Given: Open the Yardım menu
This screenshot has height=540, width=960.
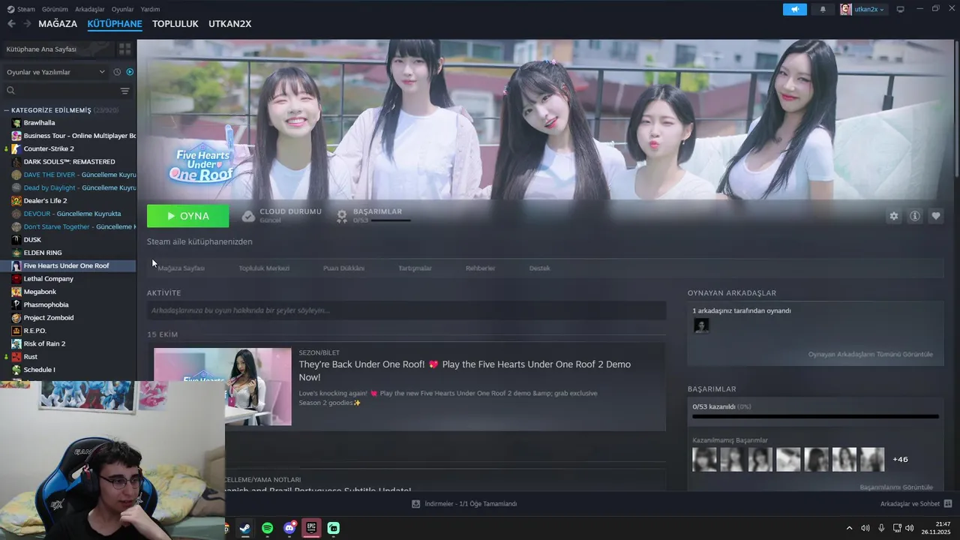Looking at the screenshot, I should tap(150, 9).
